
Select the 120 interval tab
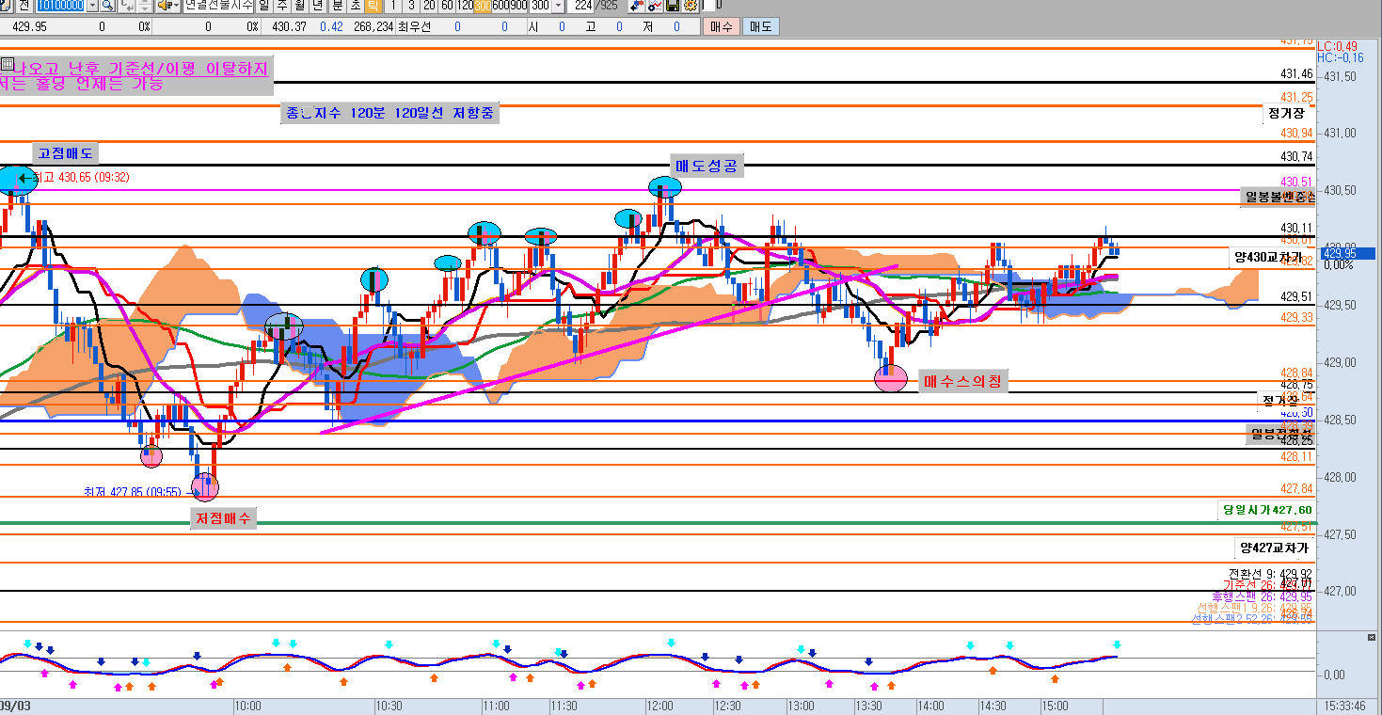coord(465,6)
